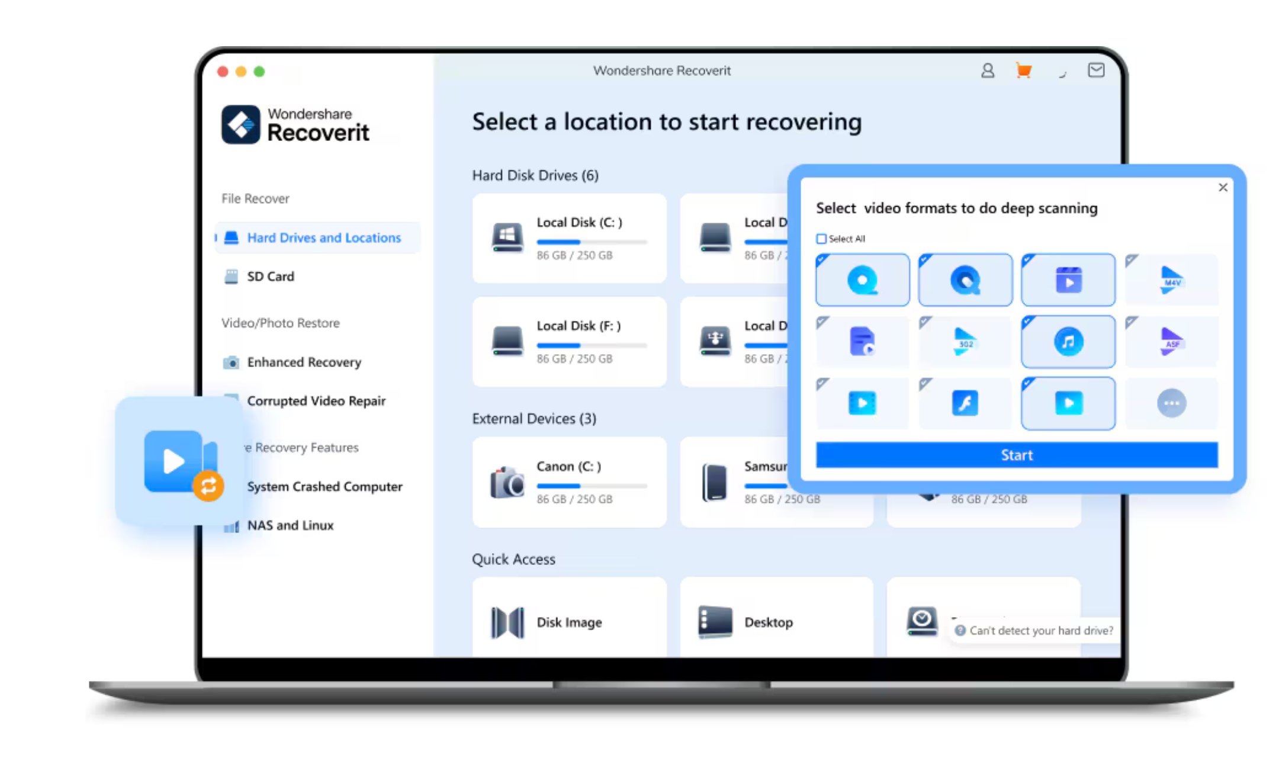Choose the USB drive icon card

click(734, 342)
